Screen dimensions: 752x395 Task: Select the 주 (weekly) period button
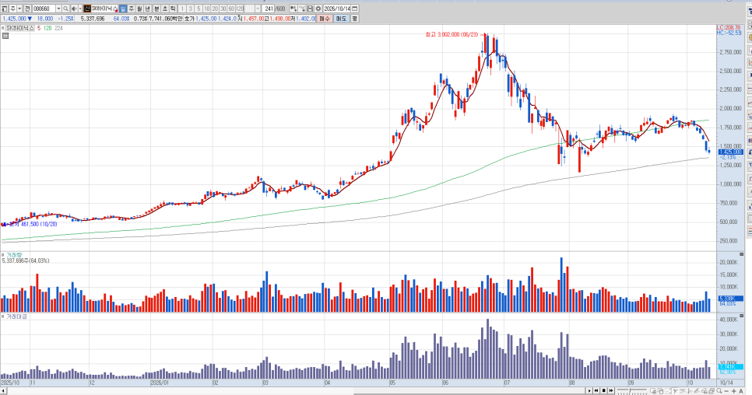click(x=132, y=9)
